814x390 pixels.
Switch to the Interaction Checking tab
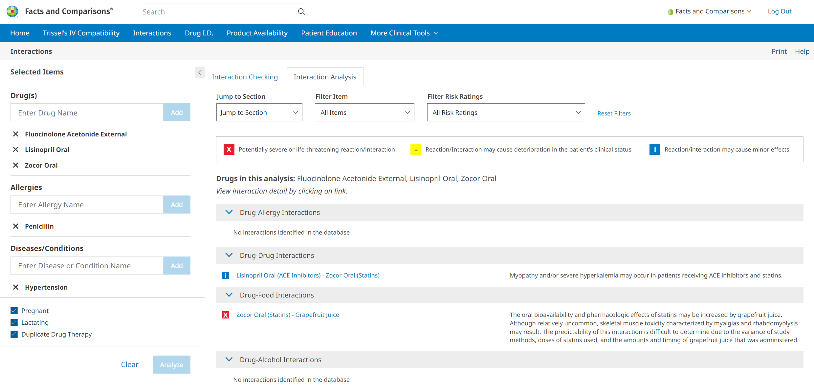[x=245, y=77]
